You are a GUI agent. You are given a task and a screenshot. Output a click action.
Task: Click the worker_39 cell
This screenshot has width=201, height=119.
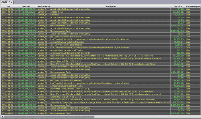pos(42,67)
